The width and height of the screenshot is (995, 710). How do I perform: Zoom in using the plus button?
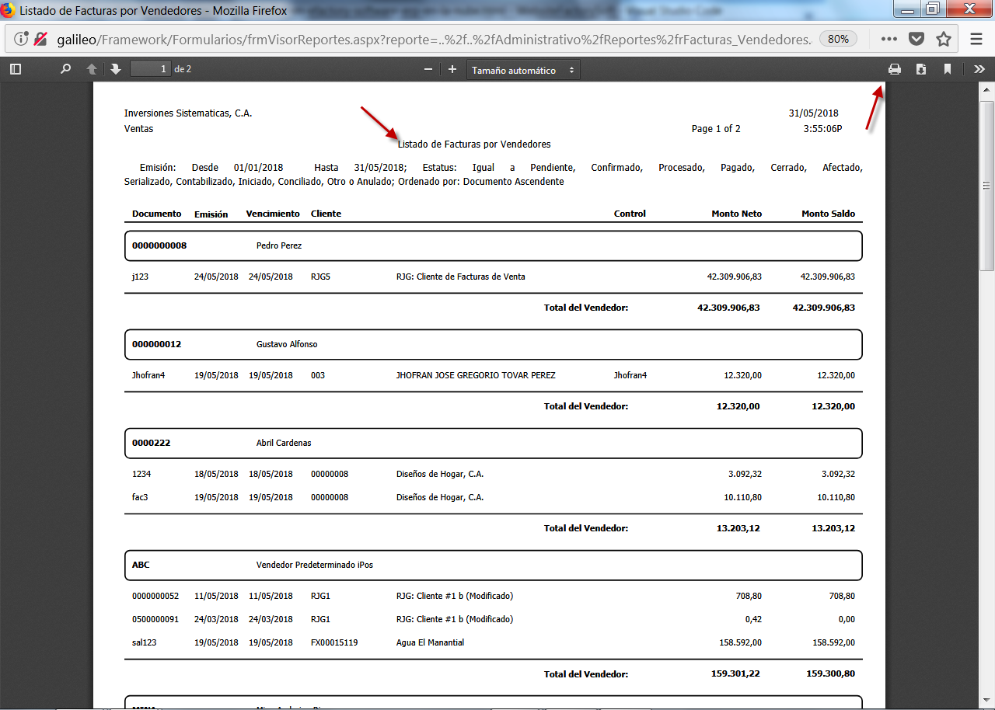click(452, 69)
